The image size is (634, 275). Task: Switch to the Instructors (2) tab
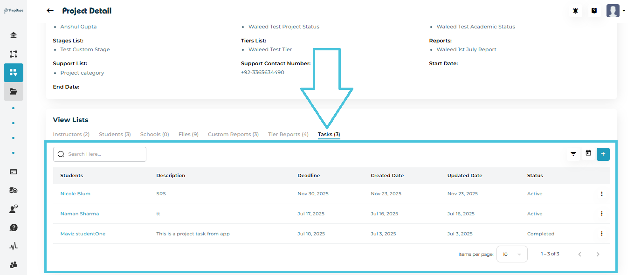71,134
